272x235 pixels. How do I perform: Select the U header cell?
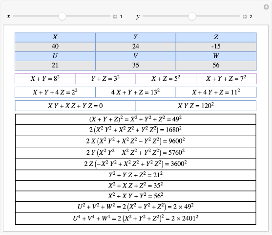coord(55,56)
